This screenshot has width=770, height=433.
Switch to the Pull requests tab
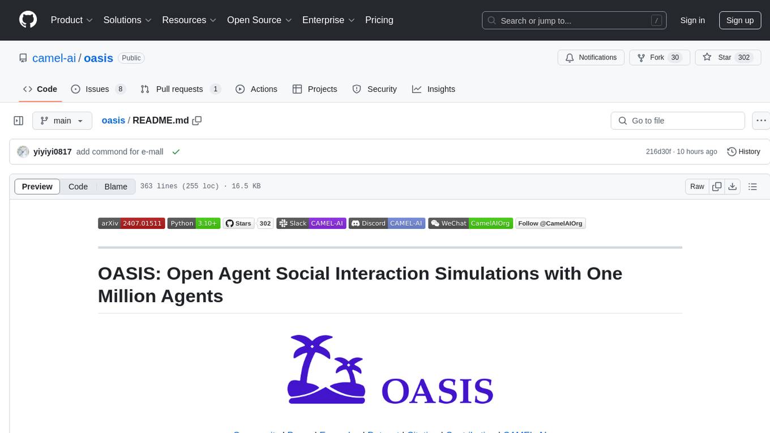(180, 89)
